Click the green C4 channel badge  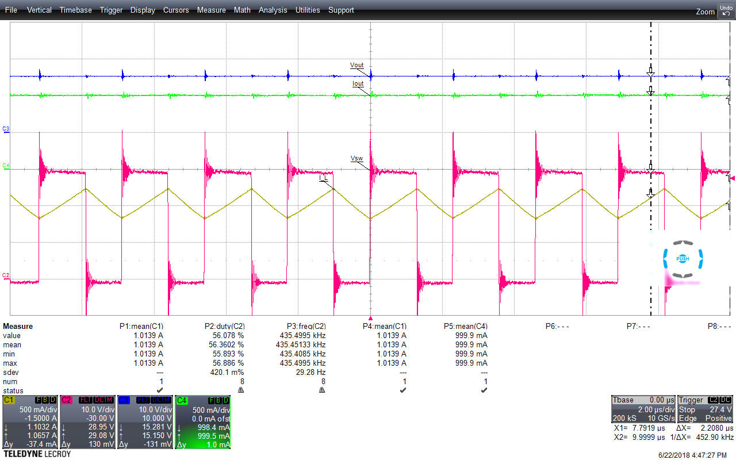[x=182, y=400]
